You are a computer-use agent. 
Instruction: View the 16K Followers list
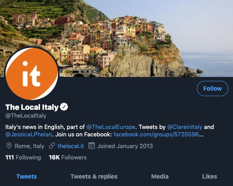68,157
